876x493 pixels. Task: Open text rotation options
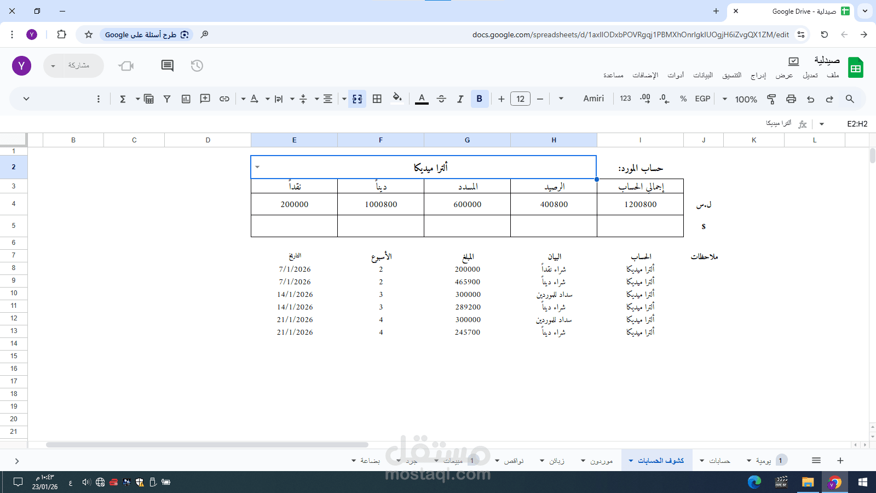point(253,99)
